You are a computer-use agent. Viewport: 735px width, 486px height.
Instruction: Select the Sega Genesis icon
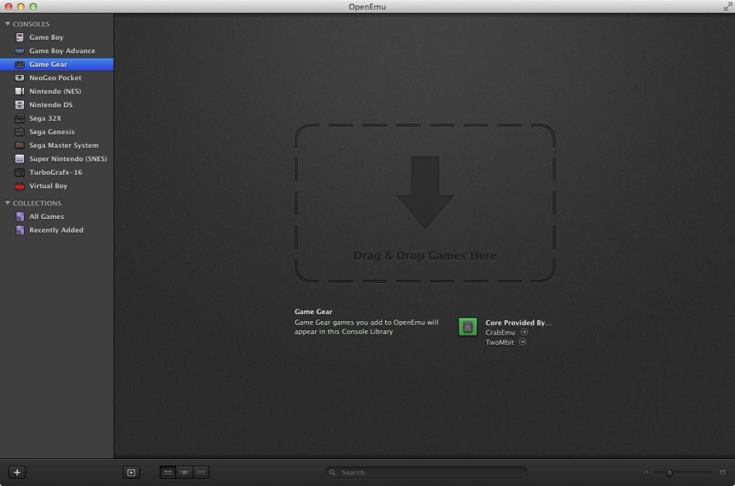coord(19,132)
